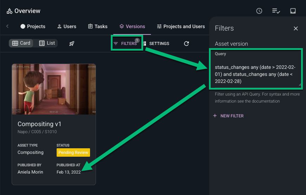
Task: Switch to Card view
Action: tap(21, 43)
